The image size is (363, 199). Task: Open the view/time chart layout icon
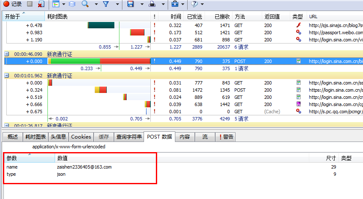coord(56,4)
